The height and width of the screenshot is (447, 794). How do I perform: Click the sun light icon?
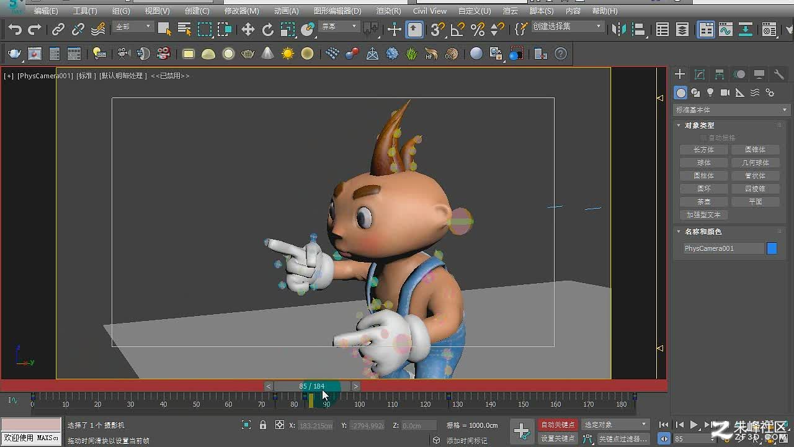pos(288,54)
